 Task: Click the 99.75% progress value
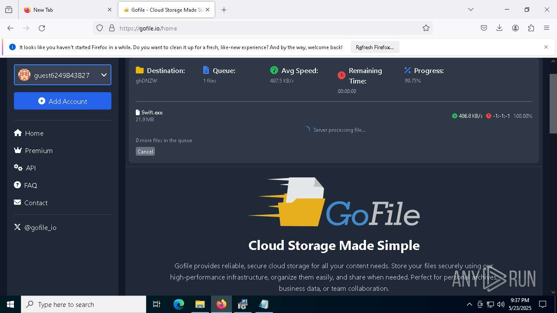click(x=413, y=81)
